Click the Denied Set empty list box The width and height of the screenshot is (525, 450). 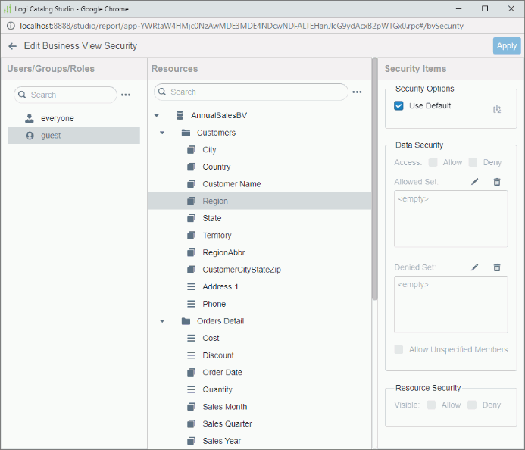[x=451, y=305]
